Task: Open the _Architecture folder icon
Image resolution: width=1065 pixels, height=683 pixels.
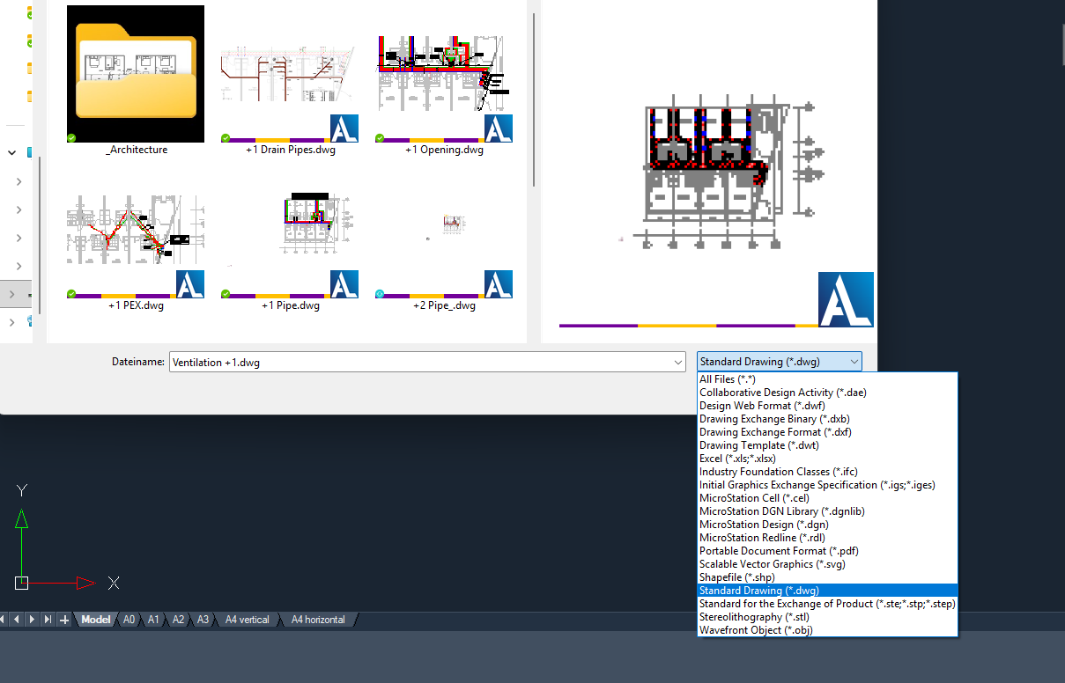Action: 136,74
